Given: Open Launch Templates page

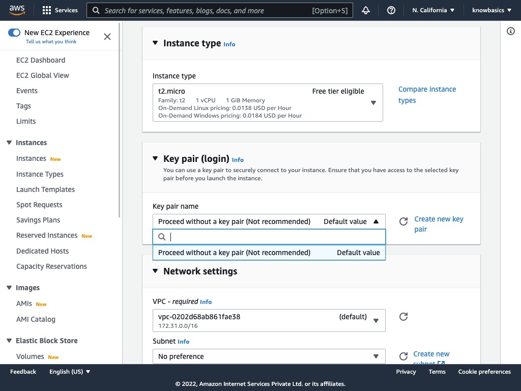Looking at the screenshot, I should pyautogui.click(x=45, y=189).
